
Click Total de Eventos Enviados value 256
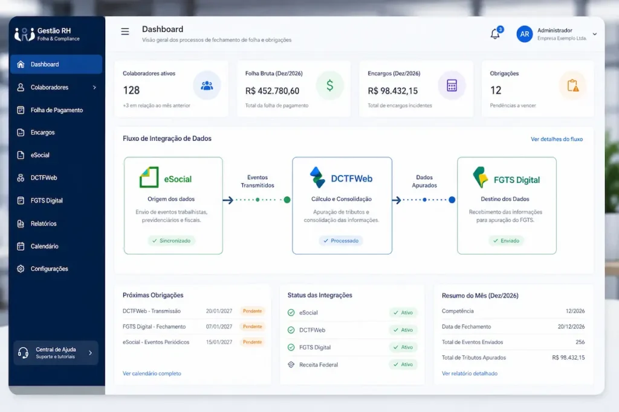580,342
